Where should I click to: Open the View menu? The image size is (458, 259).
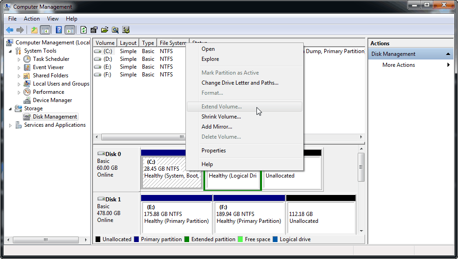click(x=53, y=19)
